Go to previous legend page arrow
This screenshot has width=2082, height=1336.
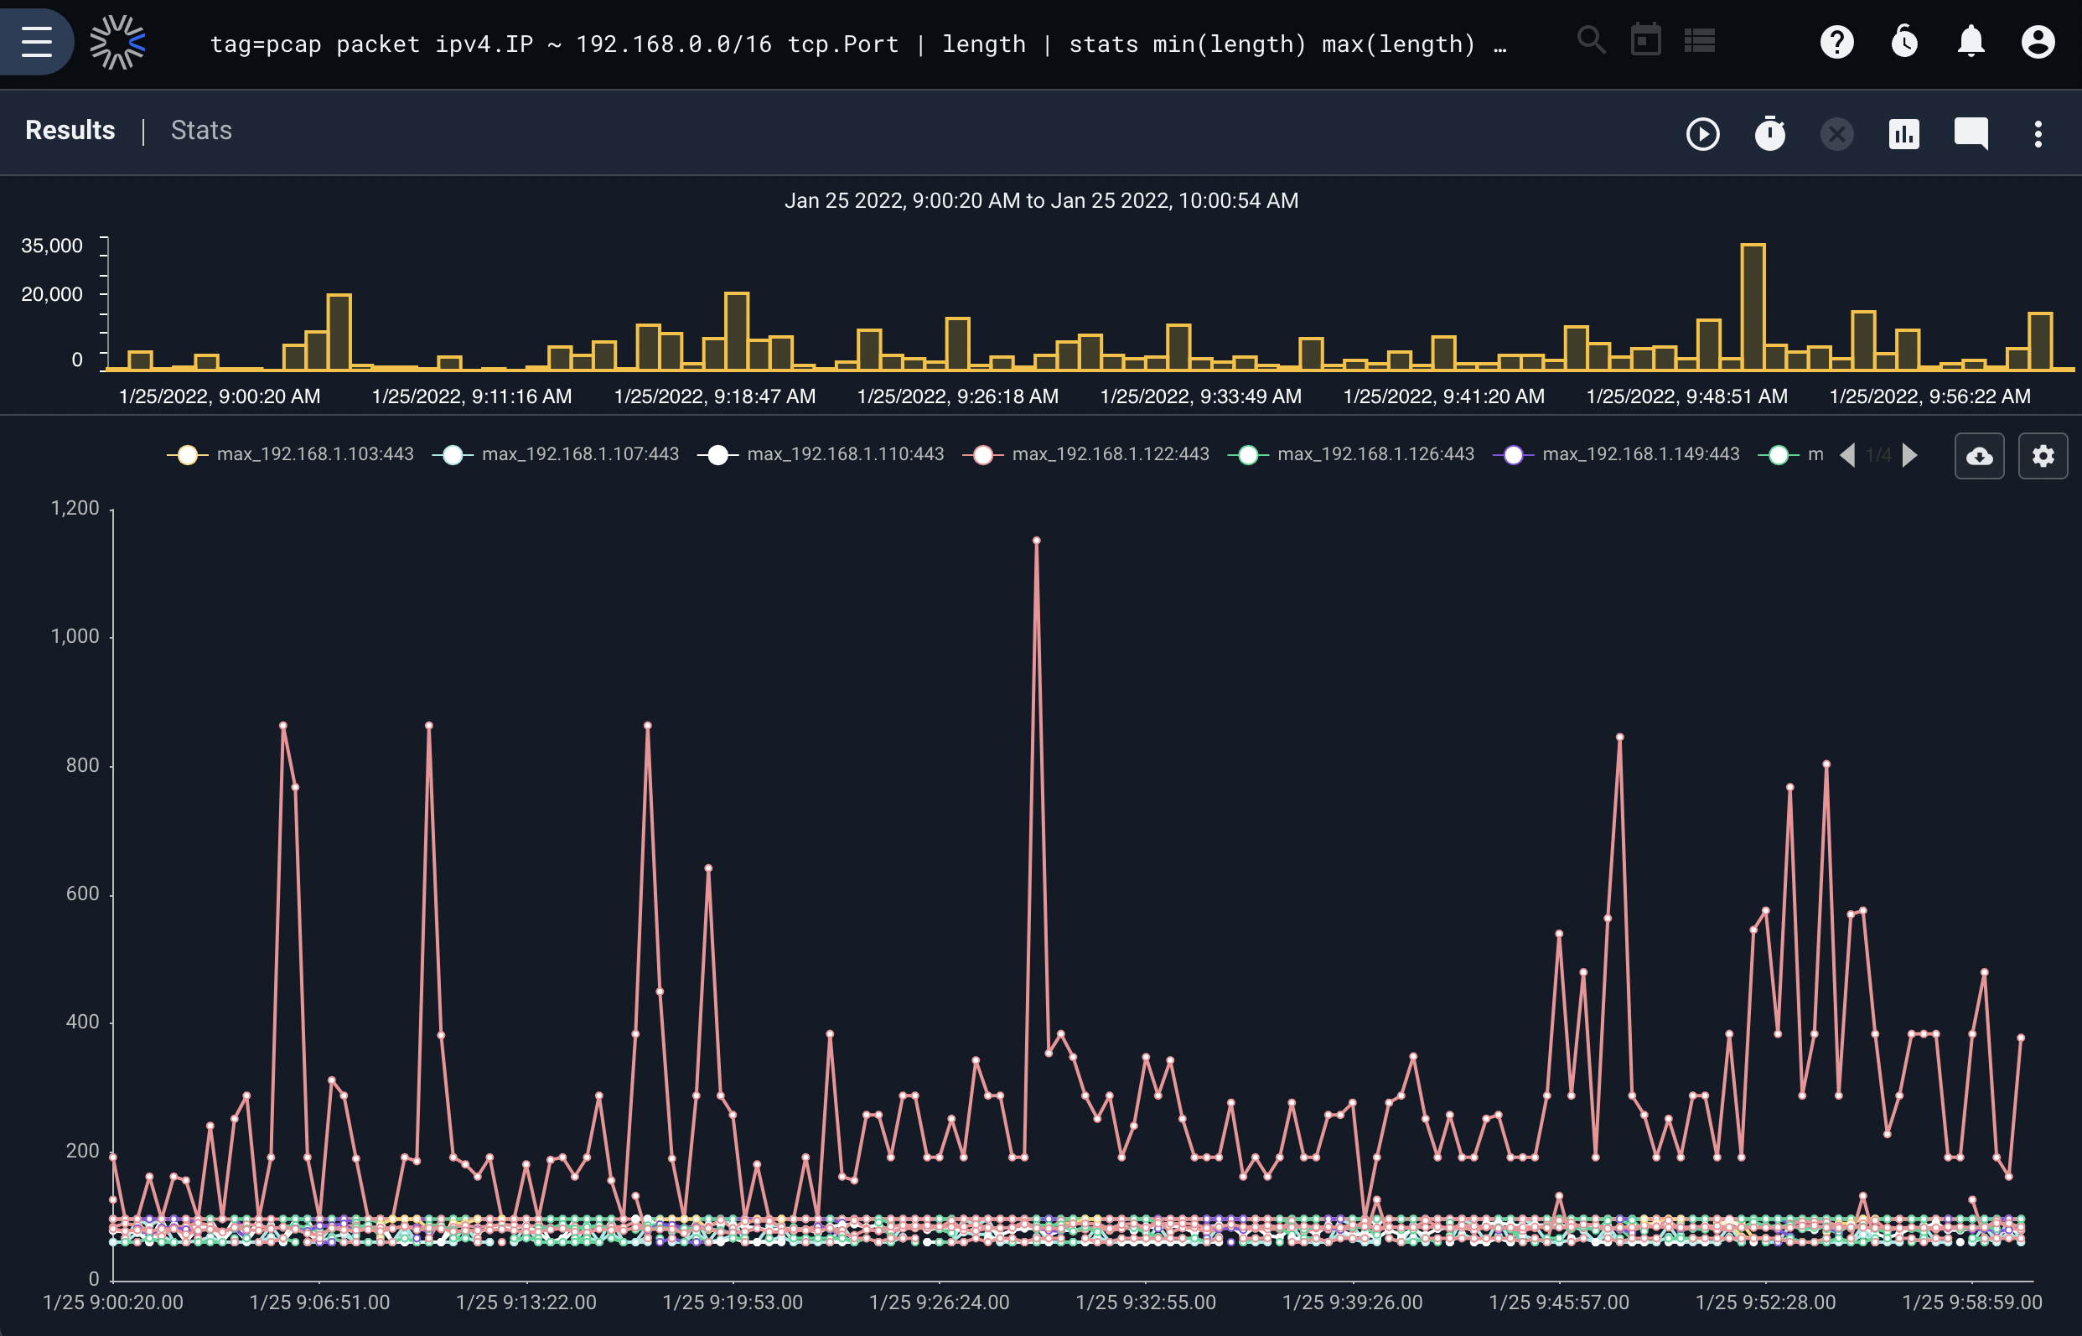[x=1848, y=455]
